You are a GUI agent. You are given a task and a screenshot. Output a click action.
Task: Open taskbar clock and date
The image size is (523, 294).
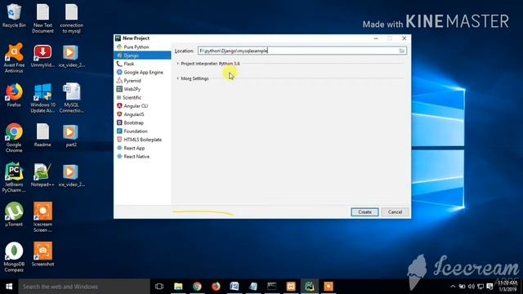507,286
